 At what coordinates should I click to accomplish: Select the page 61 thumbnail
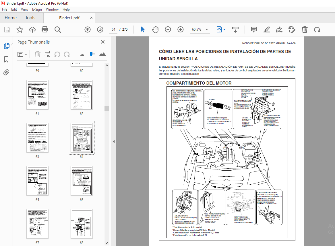coord(37,95)
